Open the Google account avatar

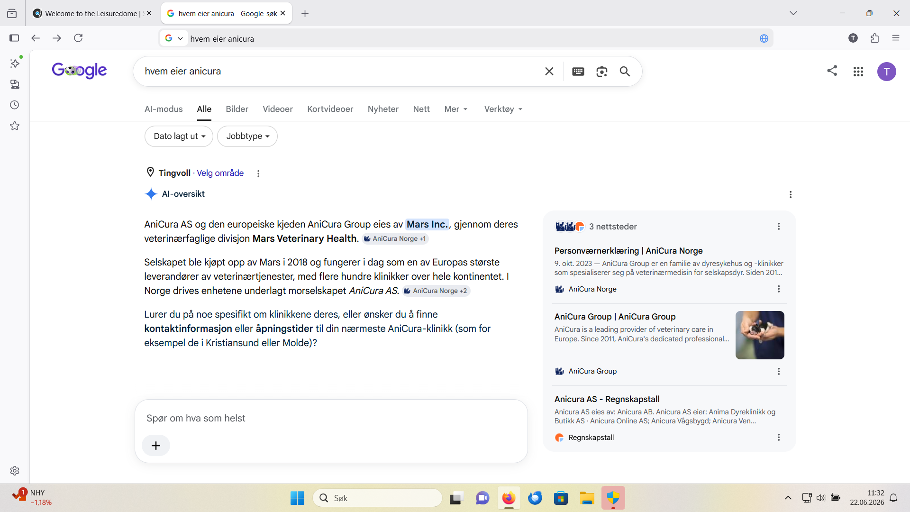point(887,72)
